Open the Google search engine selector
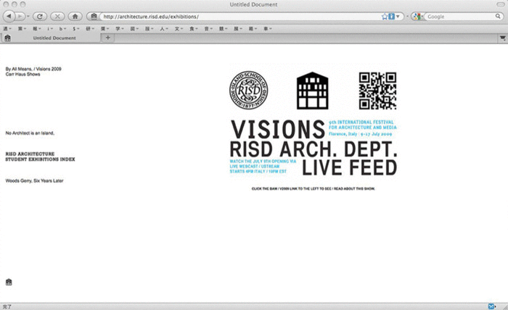This screenshot has height=310, width=508. [x=417, y=17]
